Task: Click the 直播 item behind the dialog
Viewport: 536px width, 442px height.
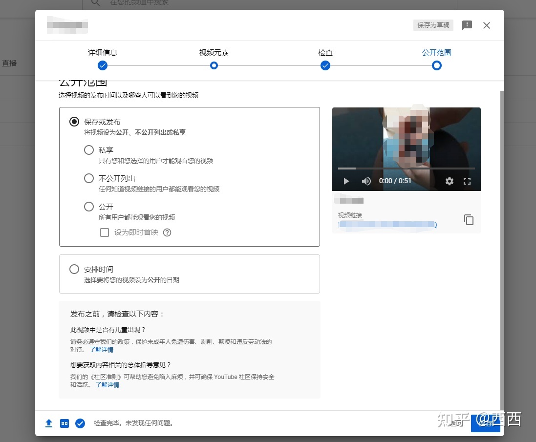Action: [x=9, y=63]
